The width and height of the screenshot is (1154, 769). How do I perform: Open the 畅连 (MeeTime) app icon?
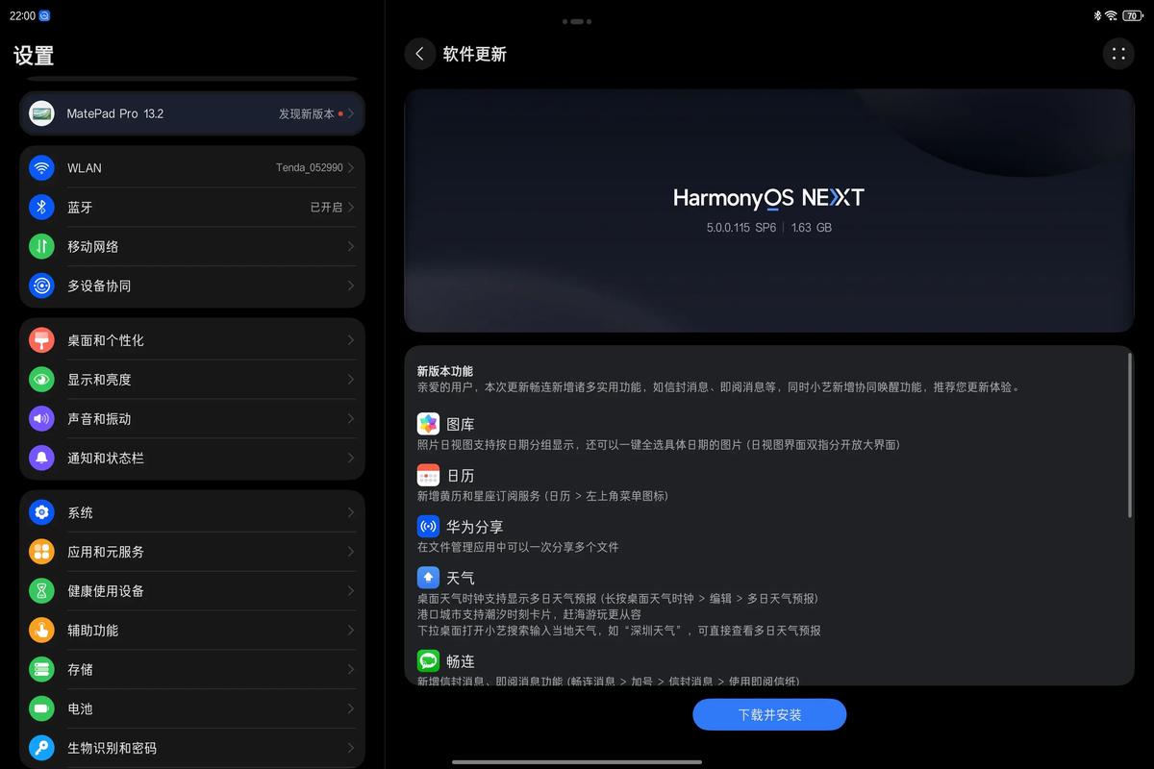[x=428, y=660]
